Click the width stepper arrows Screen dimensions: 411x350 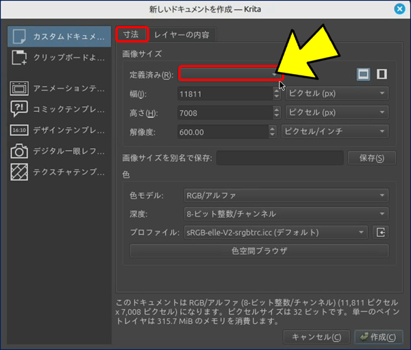pyautogui.click(x=276, y=93)
